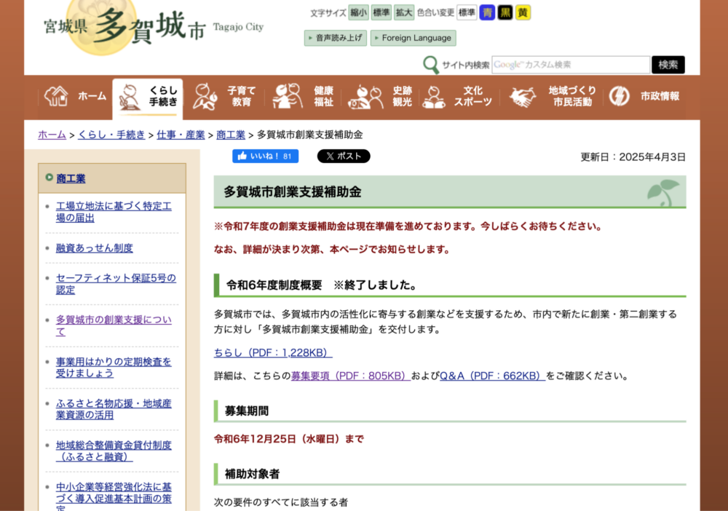Click the 募集期間 section heading
Screen dimensions: 728x511
[x=247, y=411]
